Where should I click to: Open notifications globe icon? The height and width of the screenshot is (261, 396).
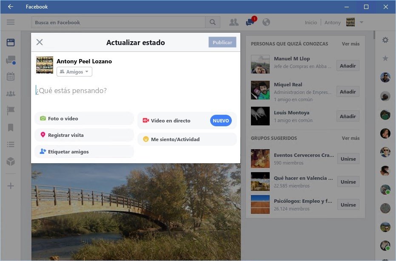266,22
